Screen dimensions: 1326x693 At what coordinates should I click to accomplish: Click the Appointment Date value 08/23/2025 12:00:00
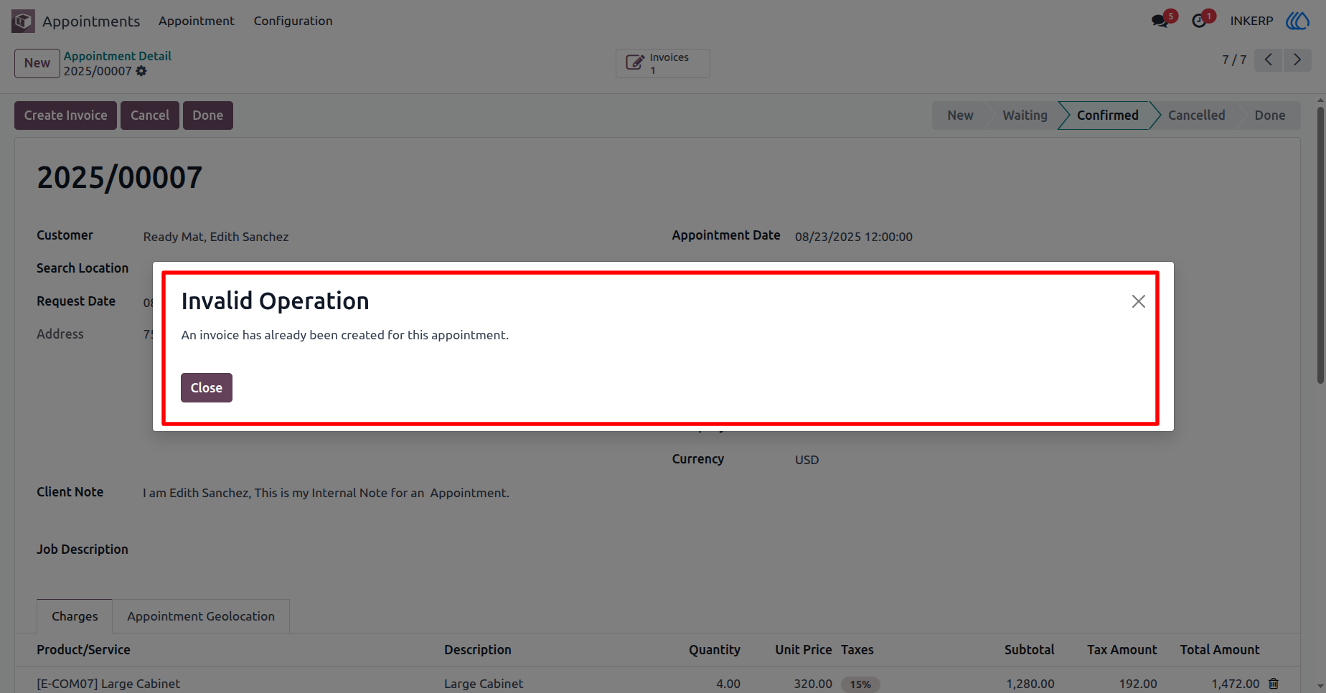tap(854, 237)
